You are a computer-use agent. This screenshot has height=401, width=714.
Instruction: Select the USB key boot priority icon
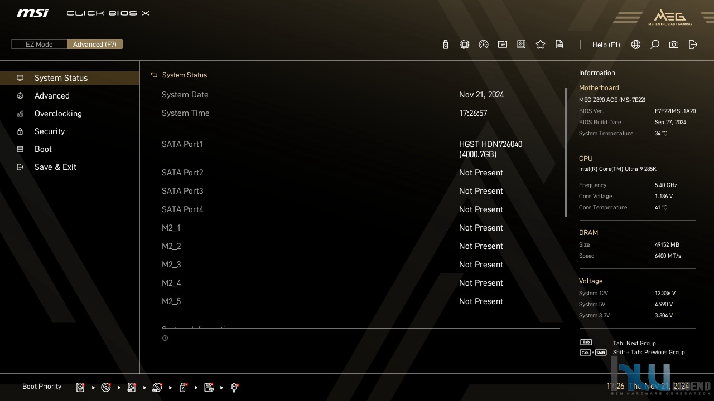point(183,387)
